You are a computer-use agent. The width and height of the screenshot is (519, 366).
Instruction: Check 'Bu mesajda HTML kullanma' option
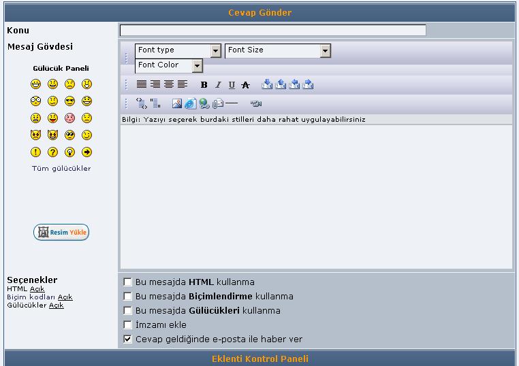pyautogui.click(x=127, y=282)
